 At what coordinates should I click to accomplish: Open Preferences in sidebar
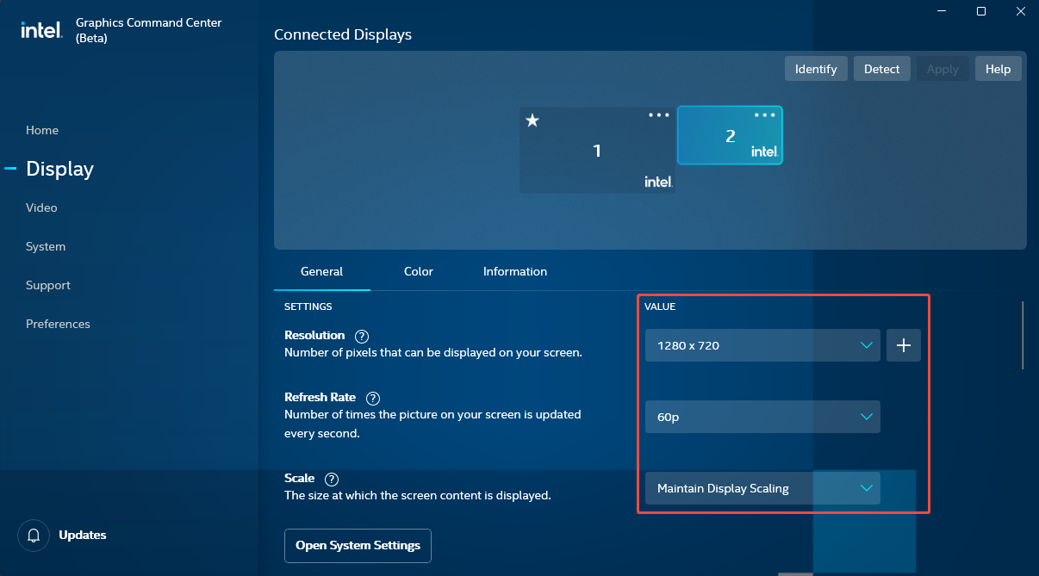point(58,324)
